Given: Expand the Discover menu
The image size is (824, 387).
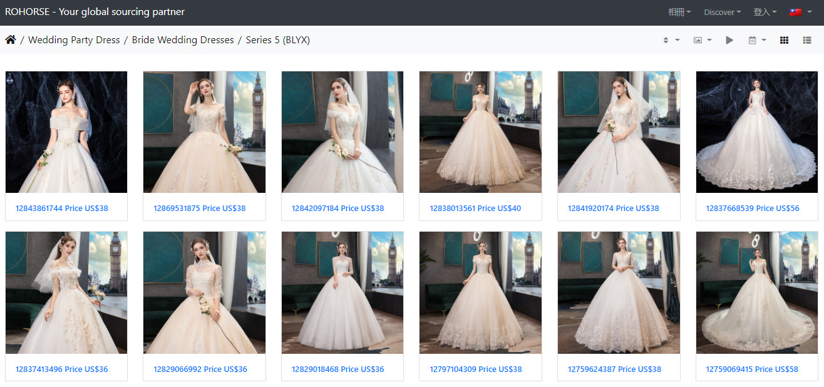Looking at the screenshot, I should [722, 12].
